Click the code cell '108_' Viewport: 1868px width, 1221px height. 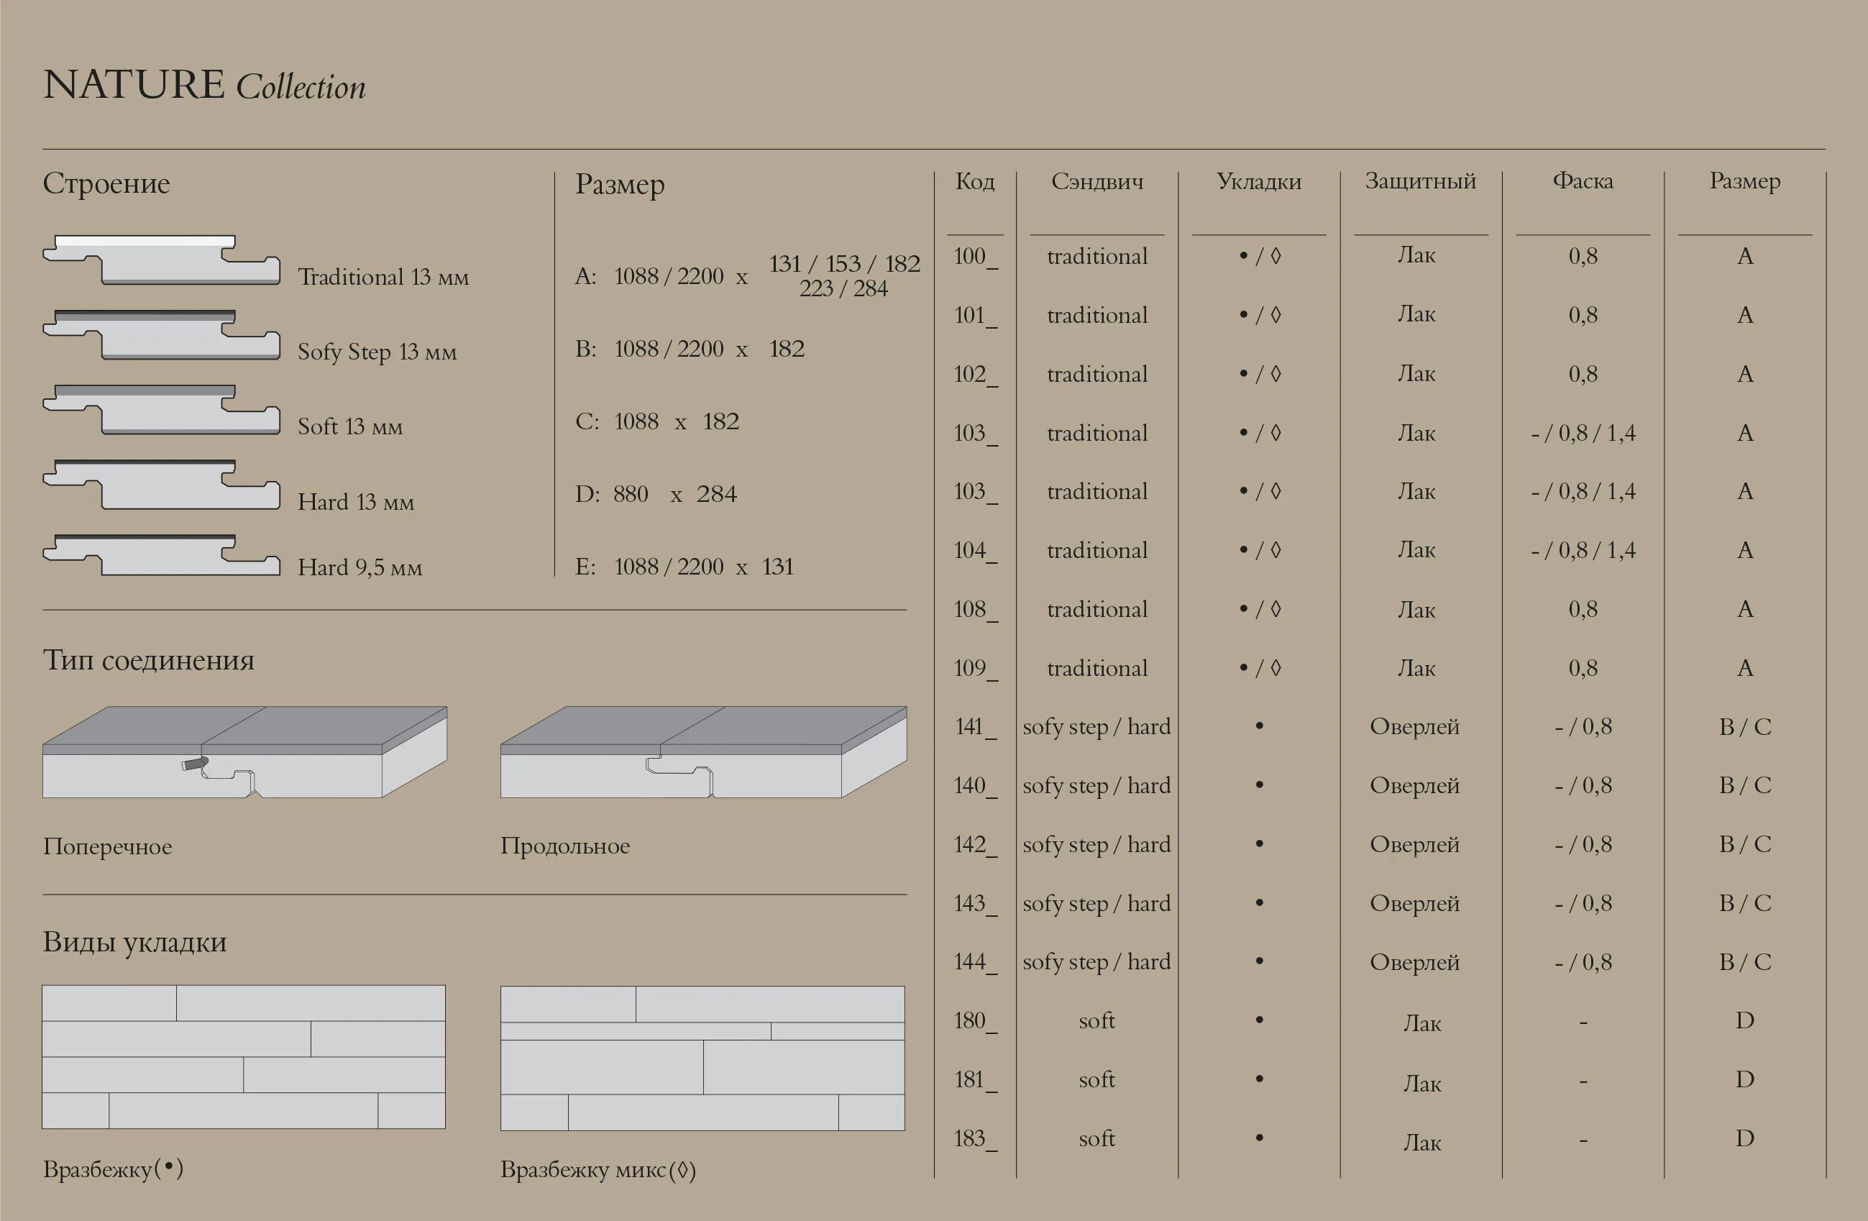point(976,610)
